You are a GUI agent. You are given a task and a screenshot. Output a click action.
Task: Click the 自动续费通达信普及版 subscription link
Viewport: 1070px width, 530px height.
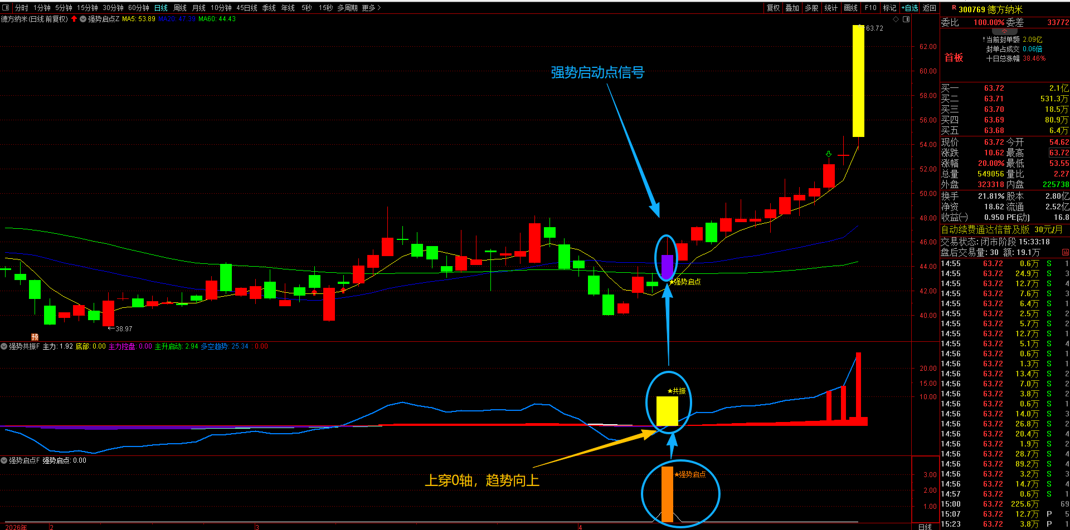point(985,229)
